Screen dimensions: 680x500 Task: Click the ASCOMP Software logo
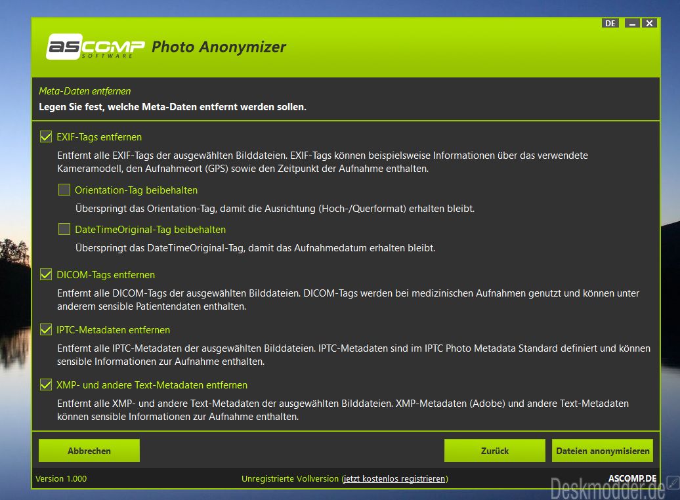pos(95,47)
